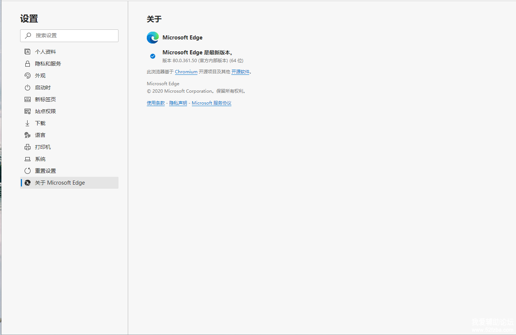Click the Microsoft Edge 是最新版本 status text
This screenshot has height=335, width=516.
(x=198, y=52)
